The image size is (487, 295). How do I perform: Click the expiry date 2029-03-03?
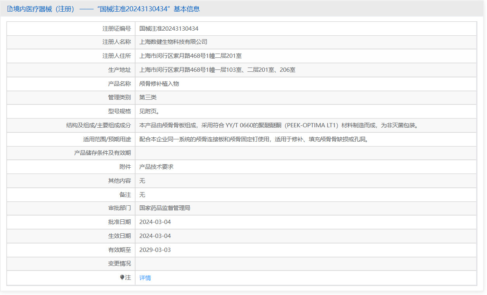point(155,250)
